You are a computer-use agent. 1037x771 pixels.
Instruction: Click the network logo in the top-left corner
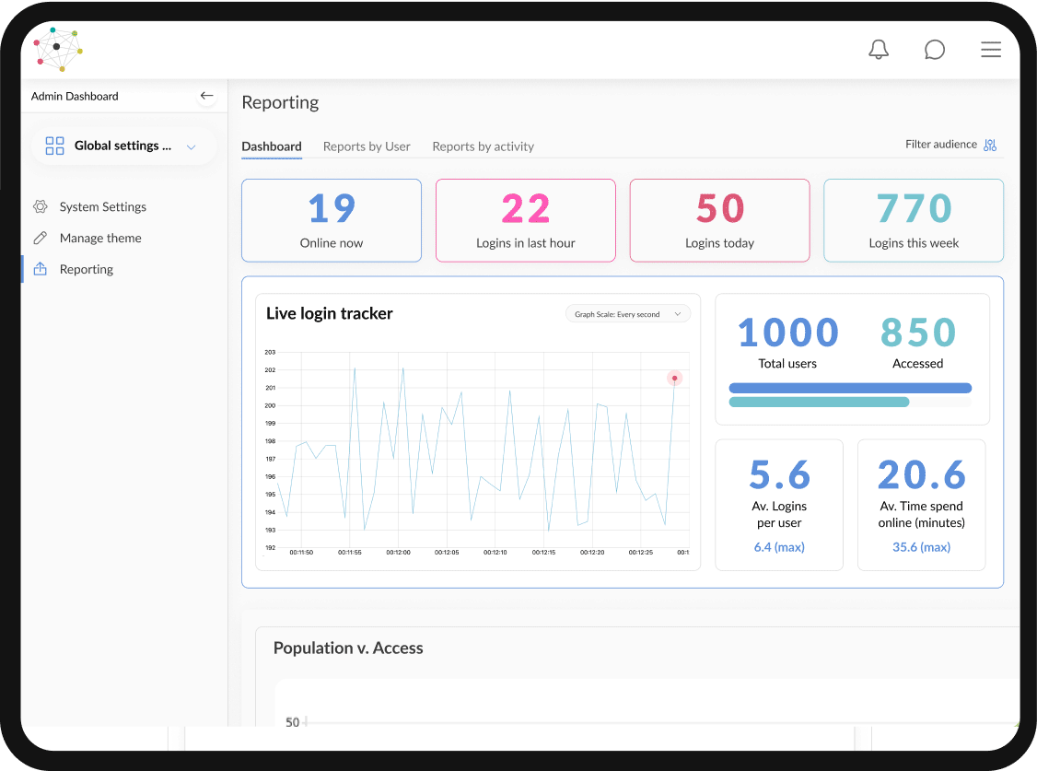coord(55,48)
